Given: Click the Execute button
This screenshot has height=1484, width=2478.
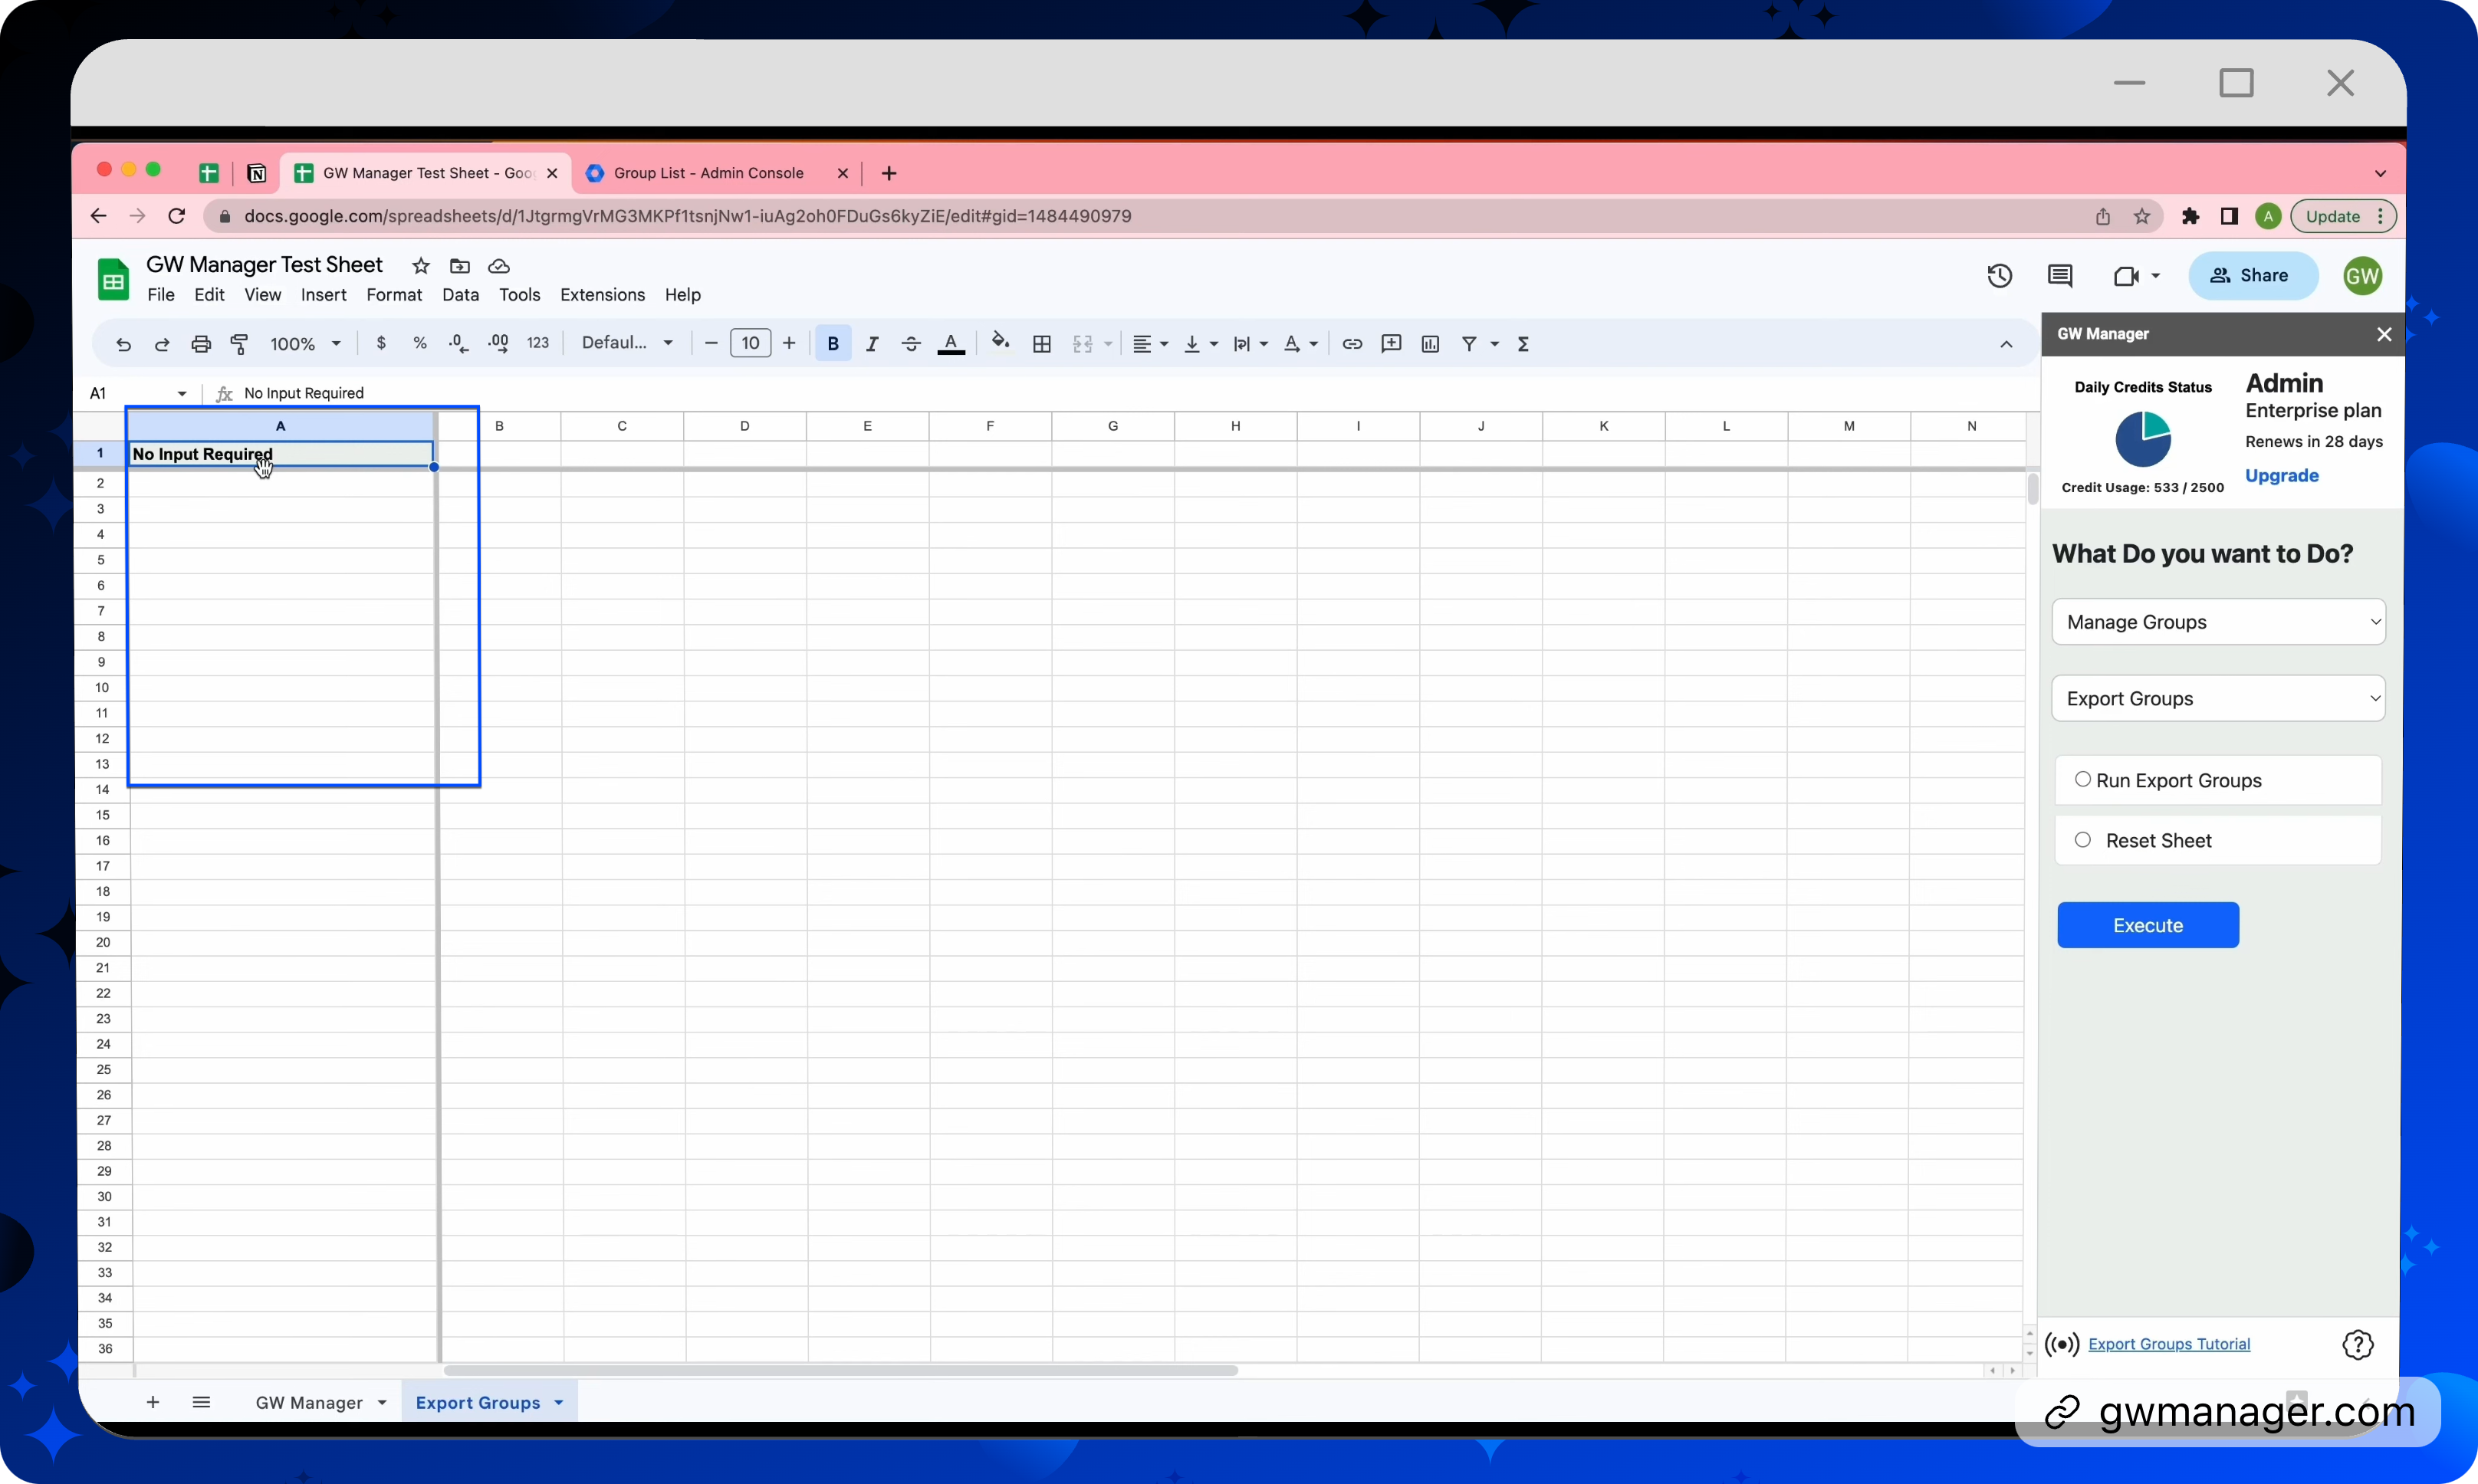Looking at the screenshot, I should [x=2147, y=925].
